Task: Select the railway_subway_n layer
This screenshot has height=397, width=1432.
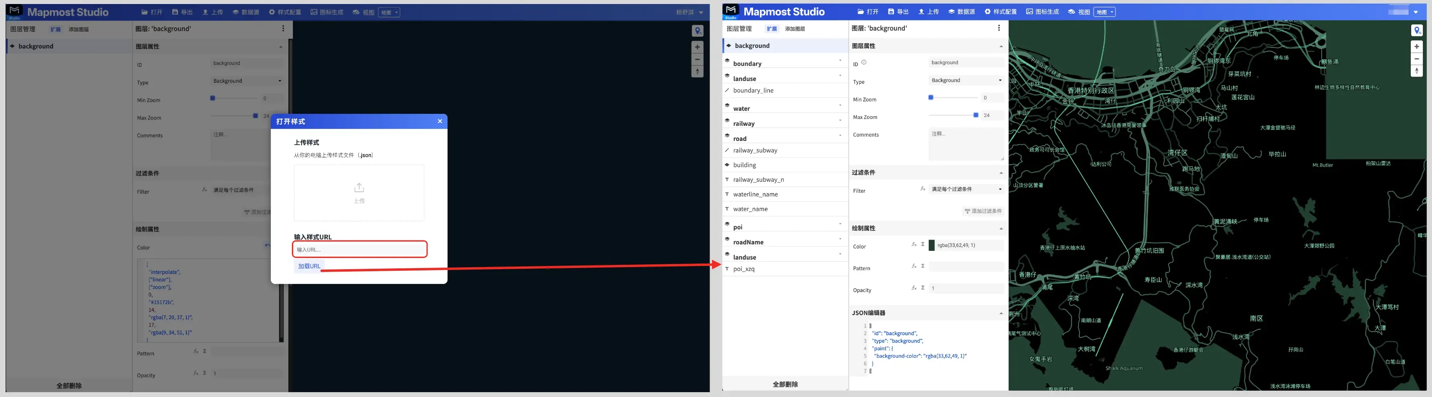Action: [x=758, y=180]
